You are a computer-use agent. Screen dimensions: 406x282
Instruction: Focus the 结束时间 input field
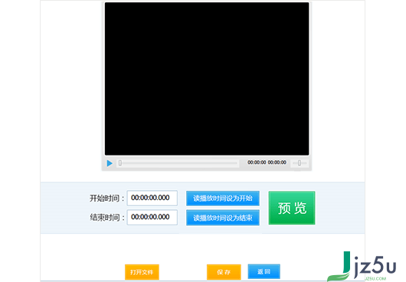[152, 218]
